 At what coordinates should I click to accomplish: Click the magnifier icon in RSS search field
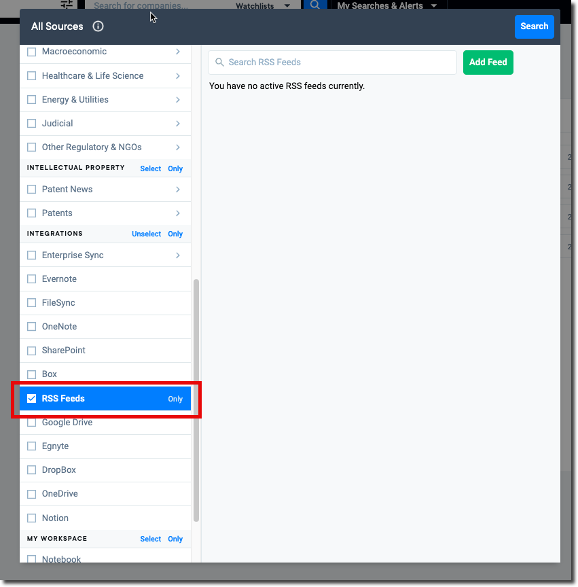coord(219,63)
